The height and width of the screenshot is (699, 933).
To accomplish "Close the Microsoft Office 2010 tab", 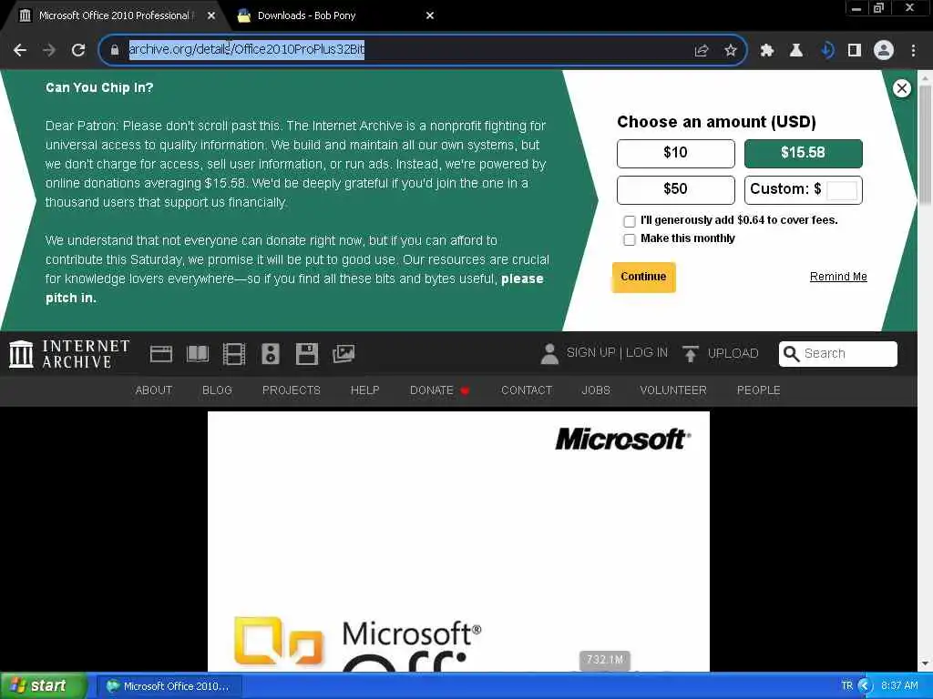I will coord(211,16).
